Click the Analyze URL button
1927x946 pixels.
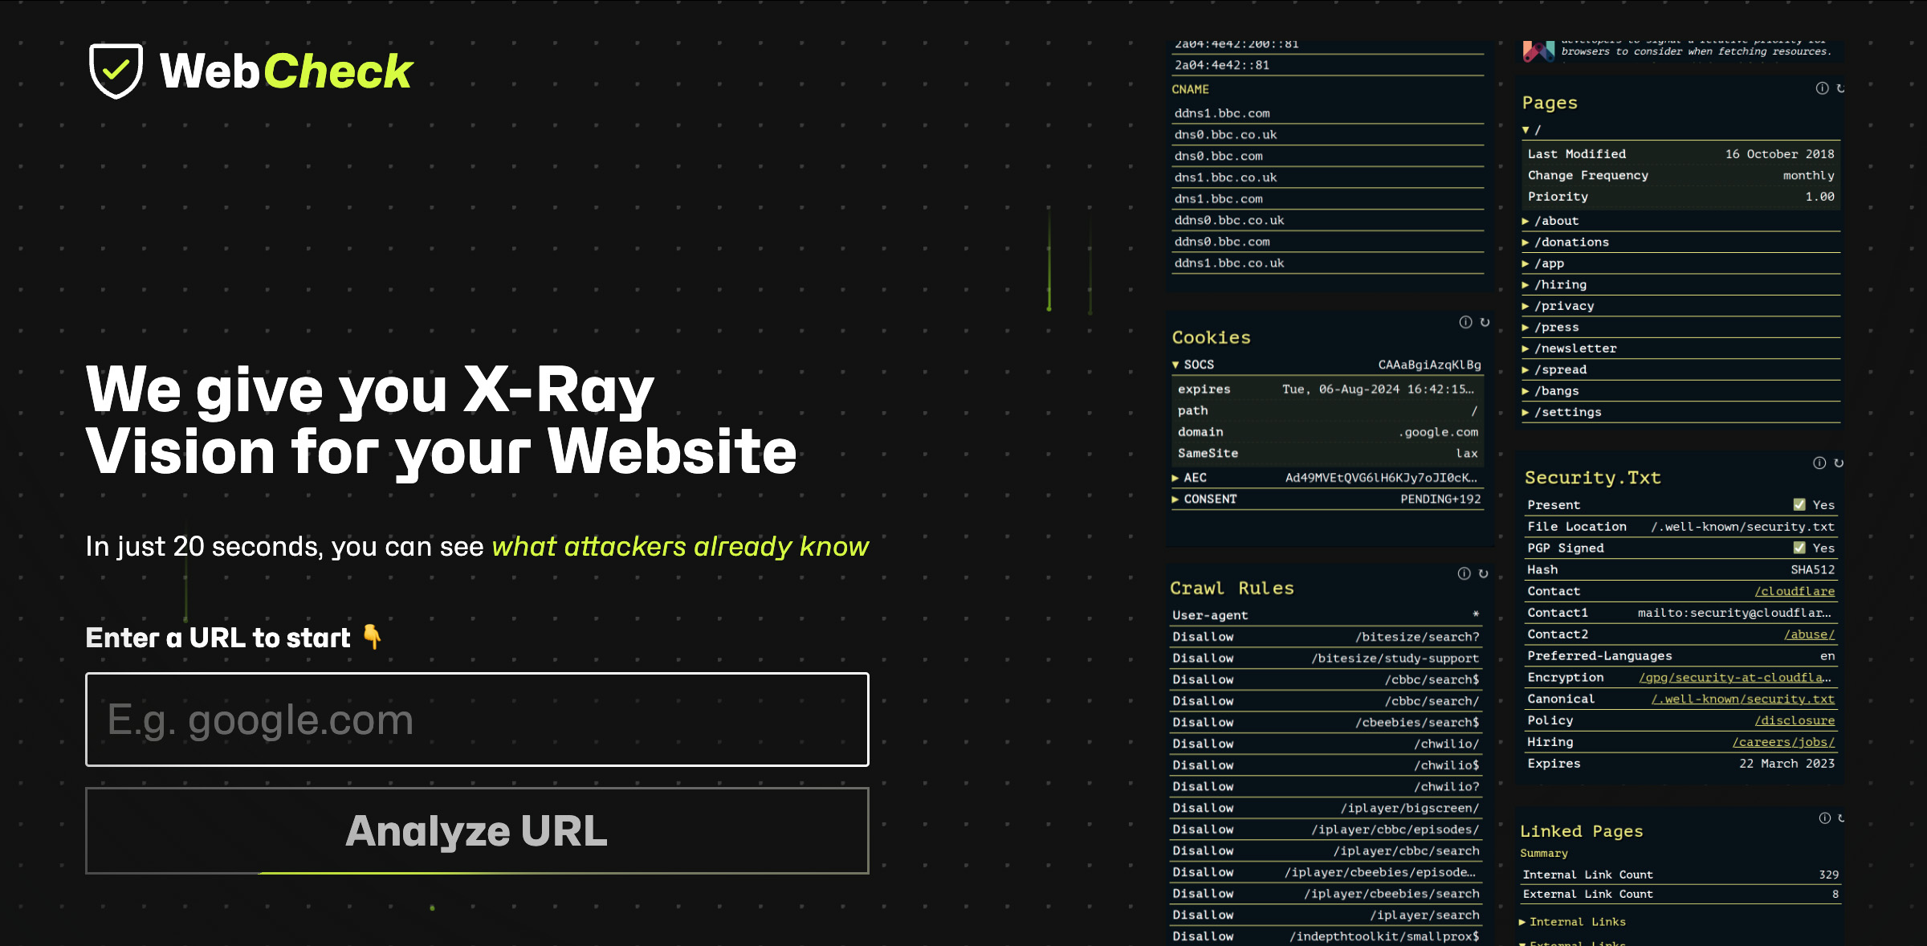(x=477, y=830)
